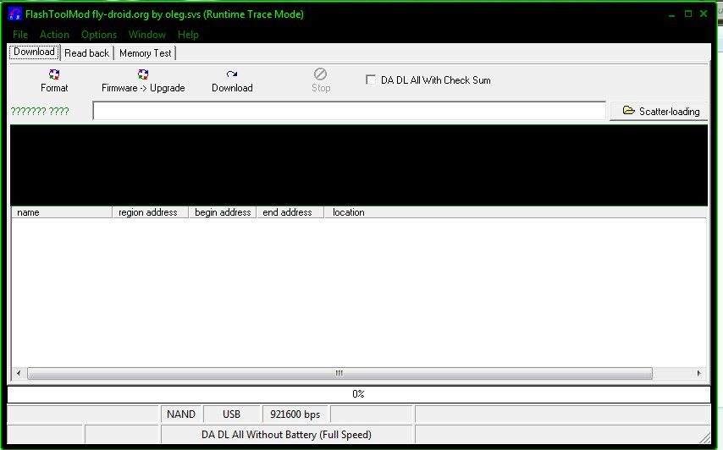Switch to the Memory Test tab
The image size is (723, 450).
[x=146, y=53]
